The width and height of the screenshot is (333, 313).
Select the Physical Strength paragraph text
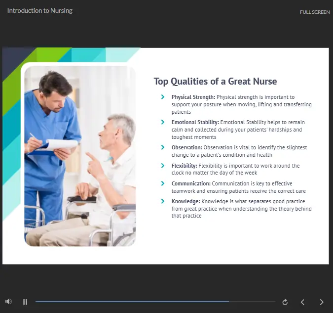pyautogui.click(x=241, y=104)
